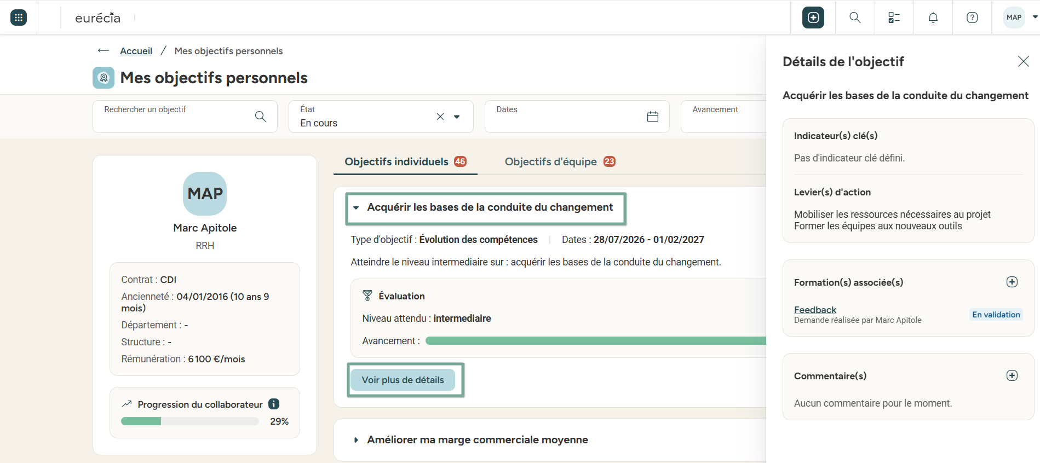1040x463 pixels.
Task: Open the help question mark icon
Action: pyautogui.click(x=972, y=18)
